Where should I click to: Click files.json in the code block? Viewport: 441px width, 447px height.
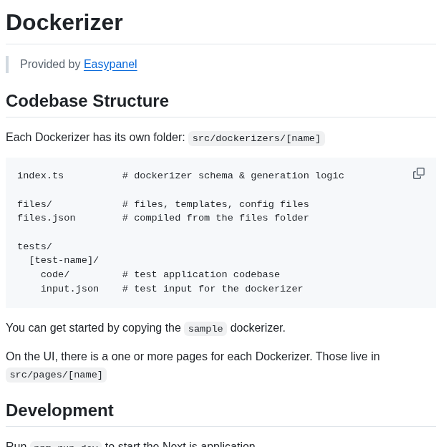pyautogui.click(x=47, y=218)
